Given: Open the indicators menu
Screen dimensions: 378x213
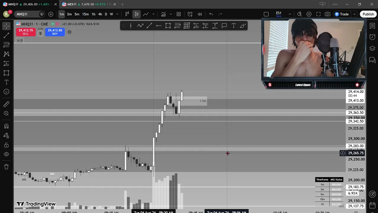Looking at the screenshot, I should [163, 14].
